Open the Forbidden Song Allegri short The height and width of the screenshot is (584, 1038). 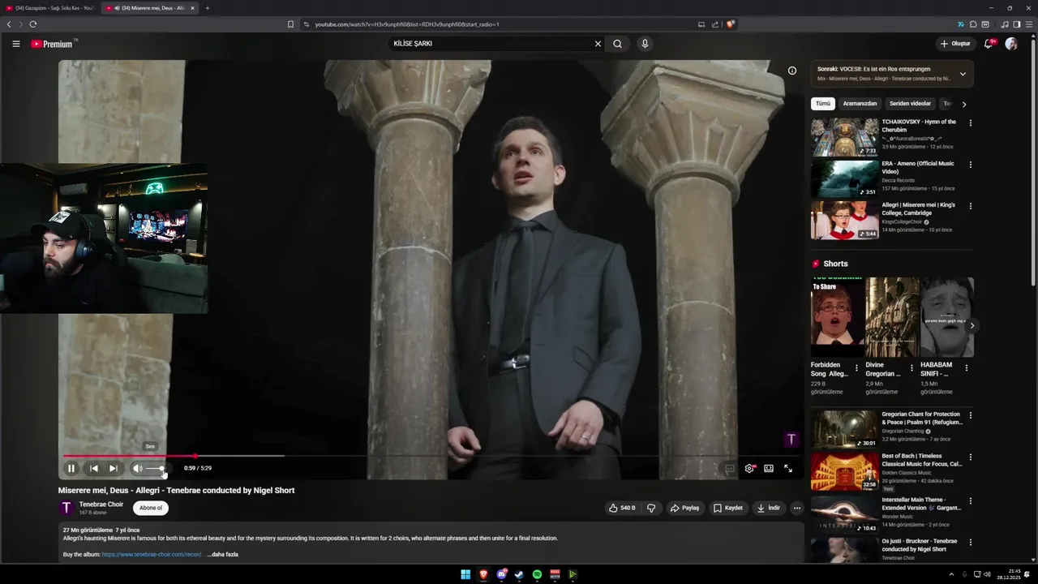click(837, 317)
